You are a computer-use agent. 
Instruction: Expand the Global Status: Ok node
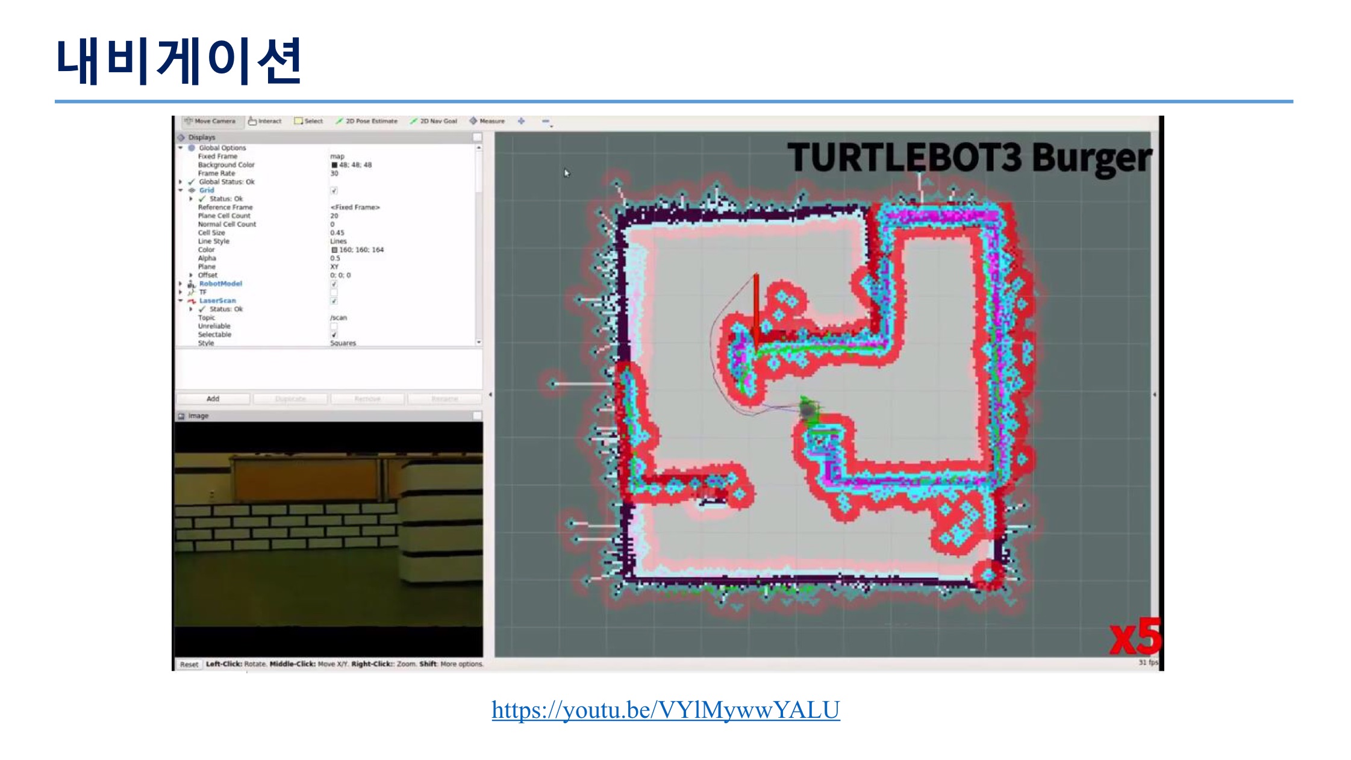tap(180, 182)
